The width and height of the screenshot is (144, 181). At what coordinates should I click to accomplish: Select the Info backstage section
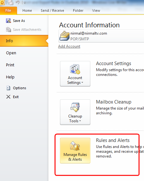click(24, 41)
